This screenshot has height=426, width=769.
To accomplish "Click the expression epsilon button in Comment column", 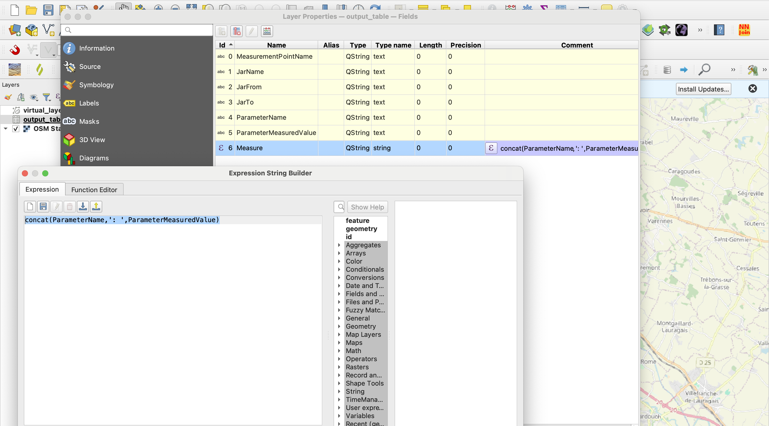I will click(491, 148).
